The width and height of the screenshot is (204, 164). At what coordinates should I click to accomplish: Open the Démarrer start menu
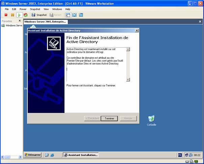pos(33,155)
